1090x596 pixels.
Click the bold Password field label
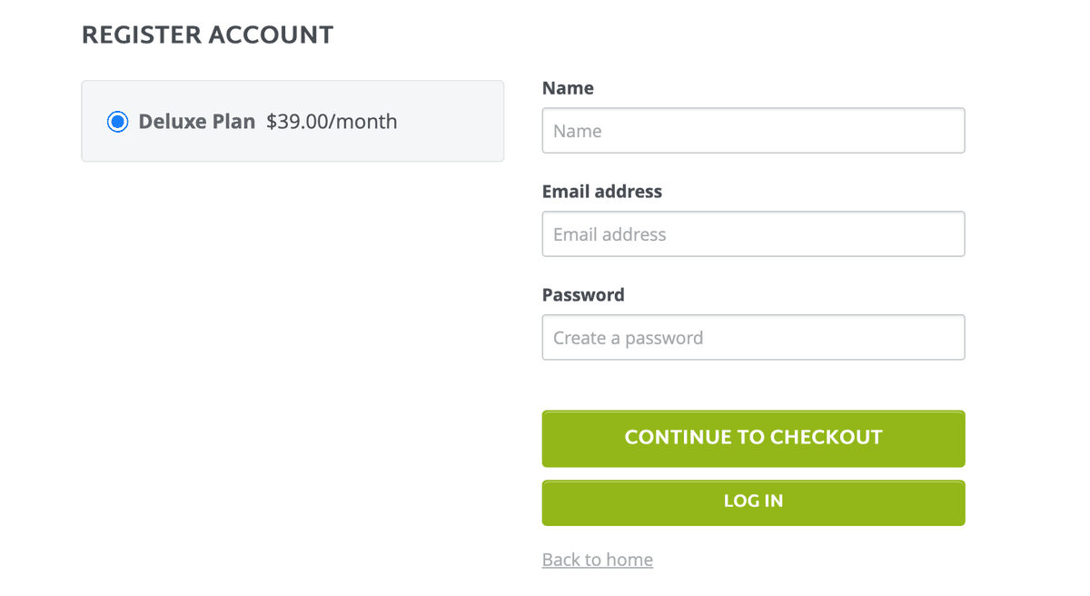point(583,295)
